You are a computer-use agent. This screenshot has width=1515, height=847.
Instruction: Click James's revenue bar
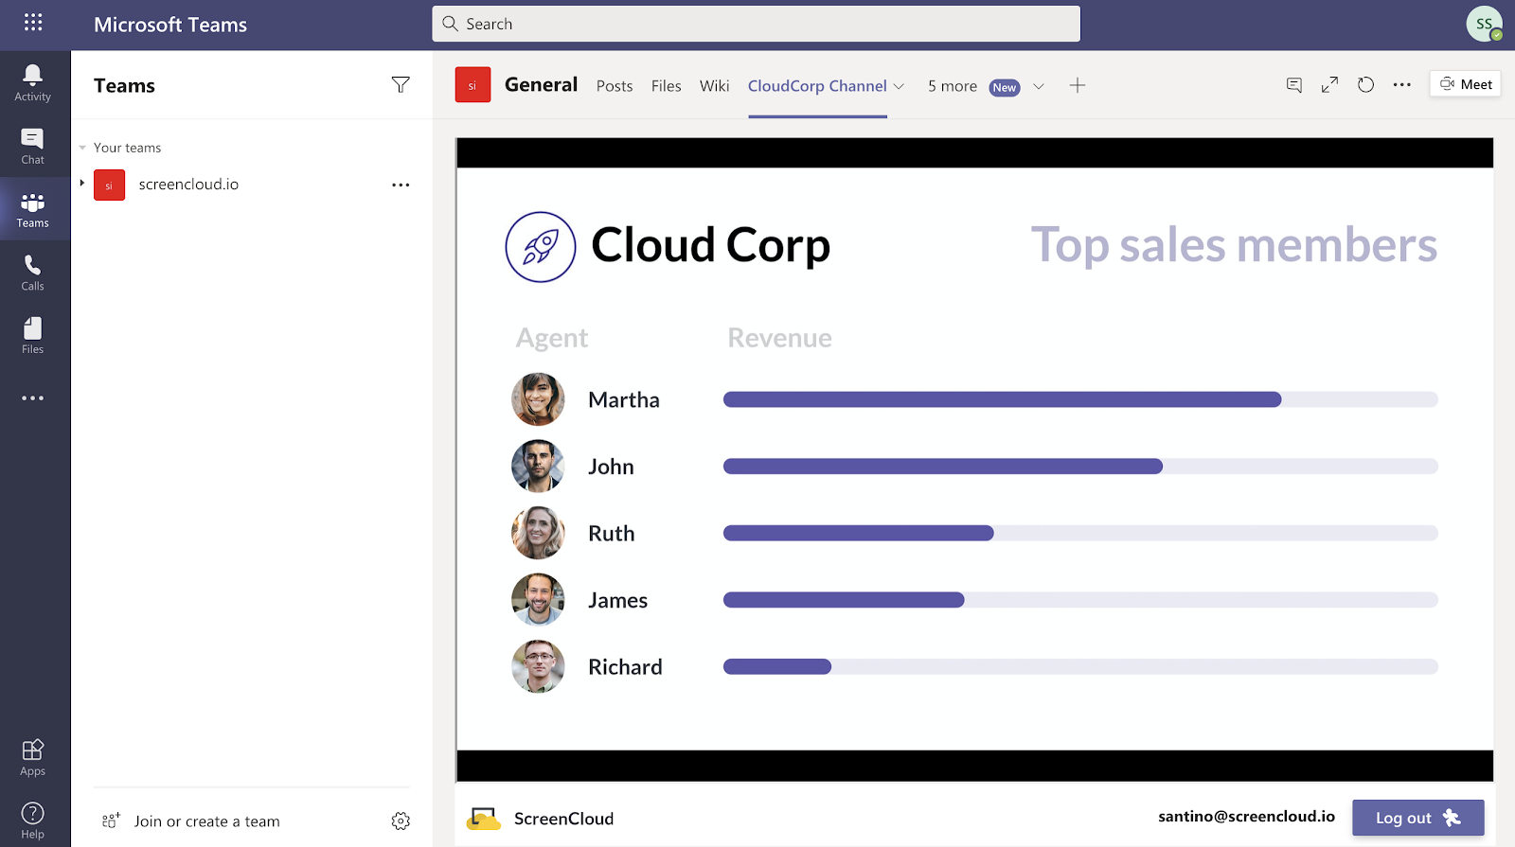1080,600
